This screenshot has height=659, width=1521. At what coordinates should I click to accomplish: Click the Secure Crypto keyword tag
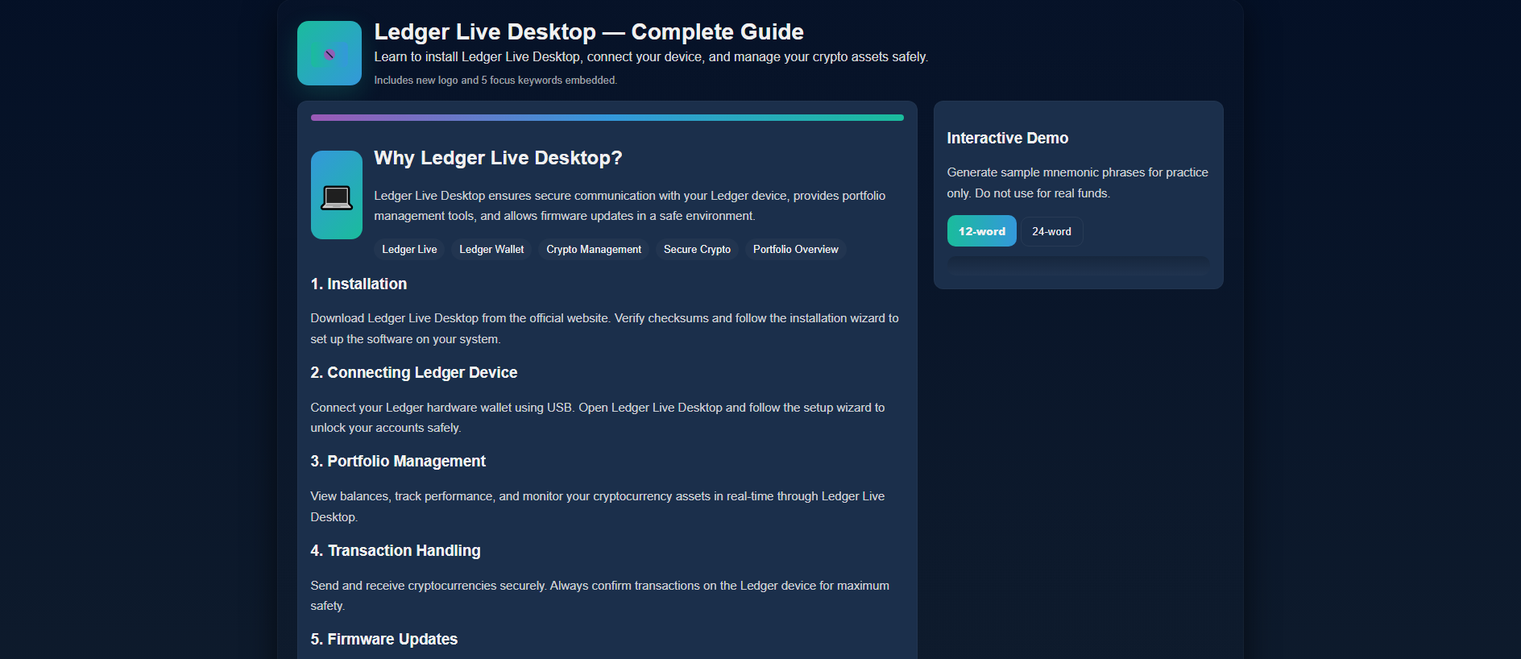coord(697,250)
